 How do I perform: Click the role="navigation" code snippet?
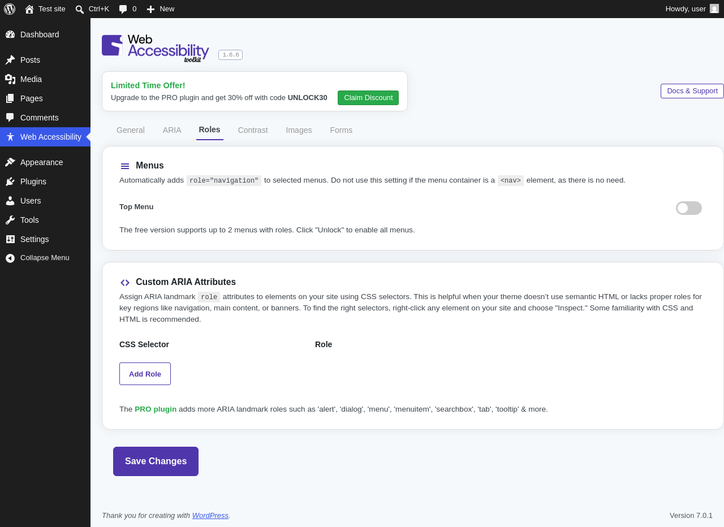pos(224,180)
